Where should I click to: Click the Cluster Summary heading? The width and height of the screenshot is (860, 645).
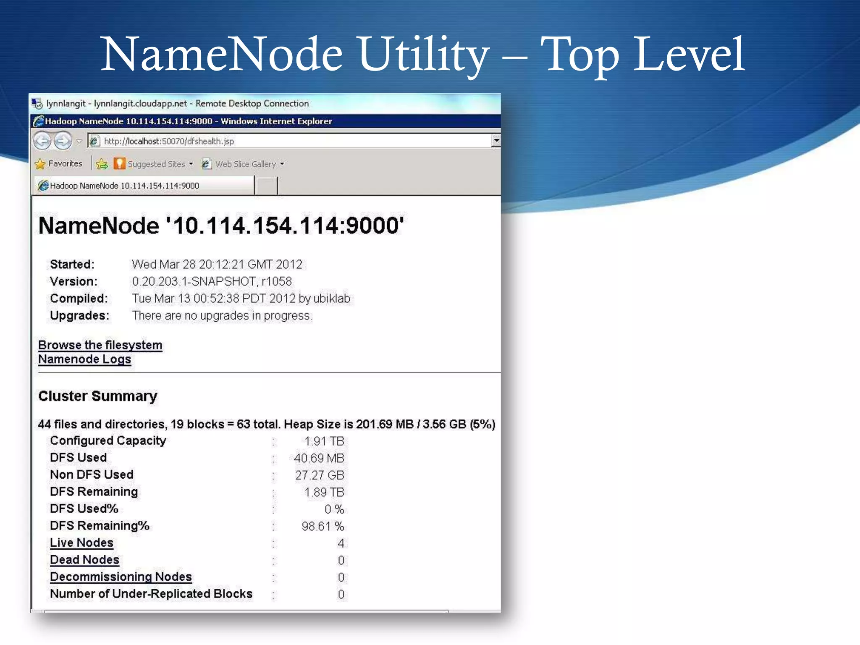98,396
